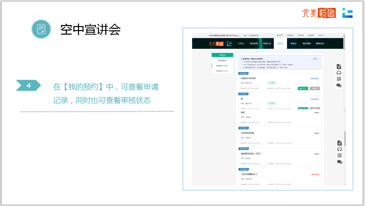
Task: Select 我的预约 (418) in left sidebar
Action: pyautogui.click(x=222, y=66)
